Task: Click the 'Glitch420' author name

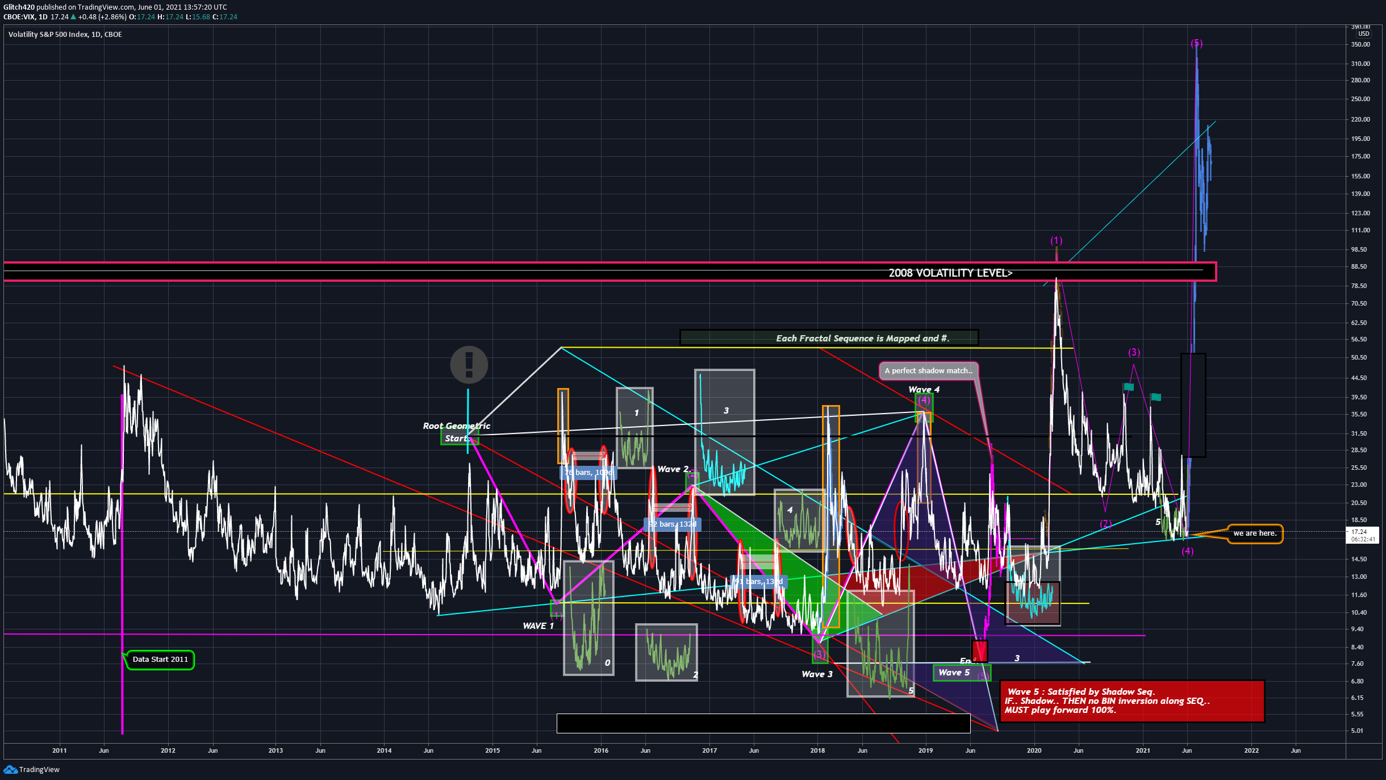Action: coord(19,7)
